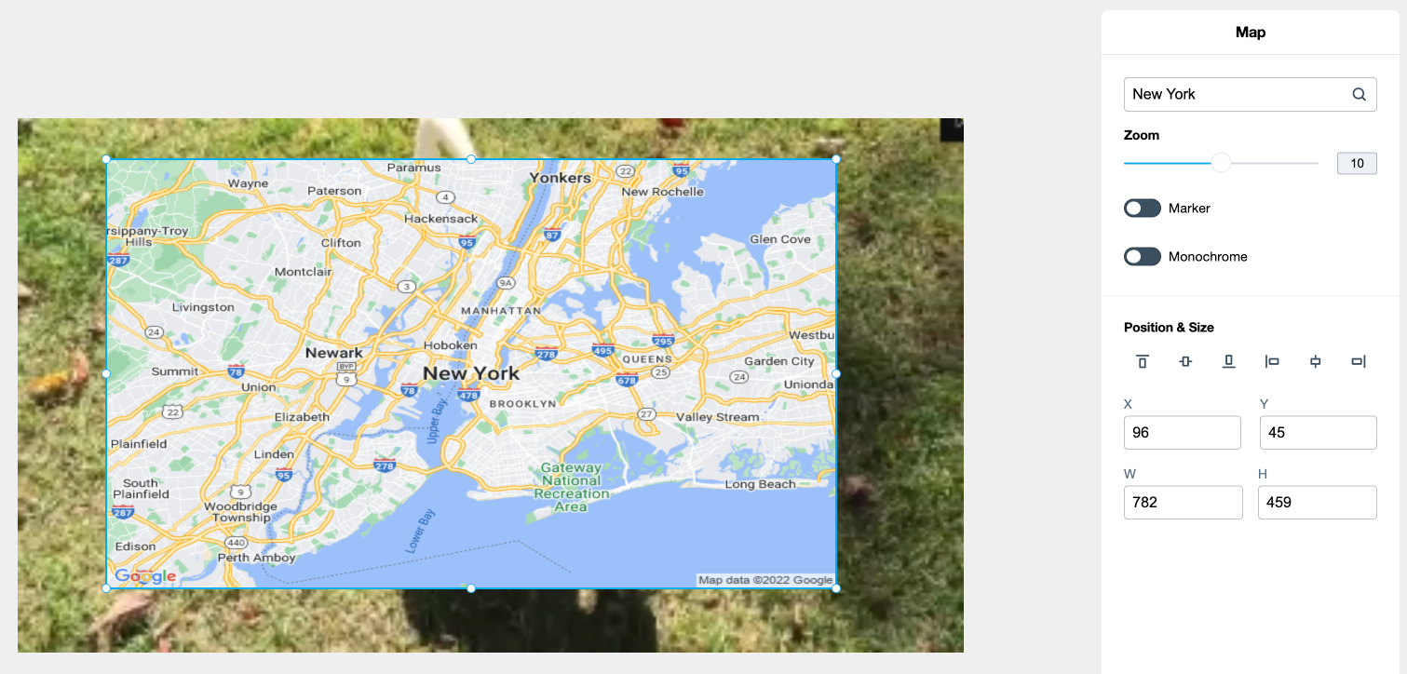This screenshot has width=1407, height=674.
Task: Align map to horizontal center
Action: pos(1315,361)
